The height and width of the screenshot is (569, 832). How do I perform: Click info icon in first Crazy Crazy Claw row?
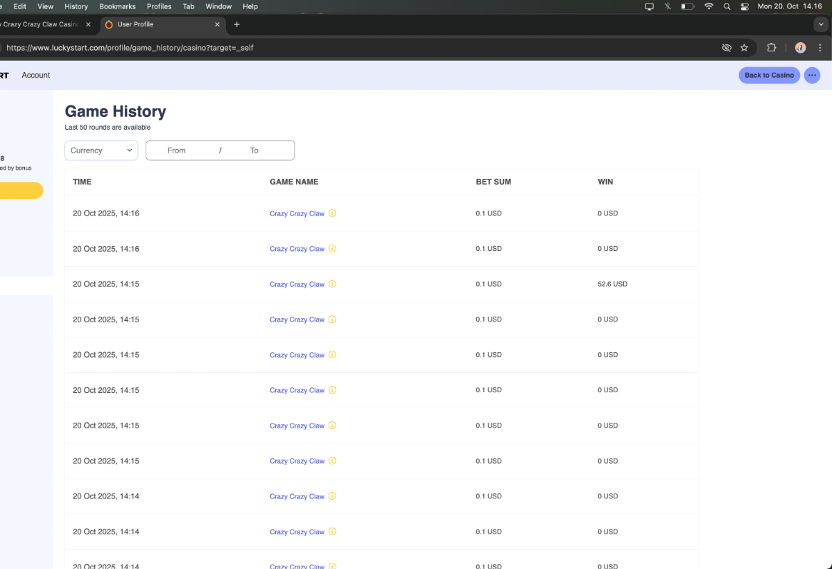pyautogui.click(x=332, y=213)
